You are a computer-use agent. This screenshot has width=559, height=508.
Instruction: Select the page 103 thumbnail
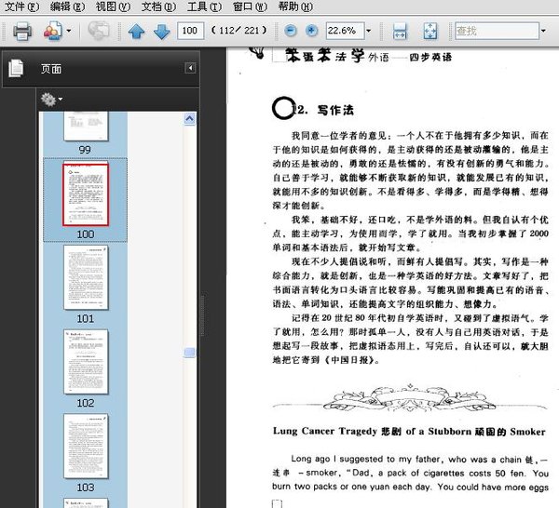86,446
